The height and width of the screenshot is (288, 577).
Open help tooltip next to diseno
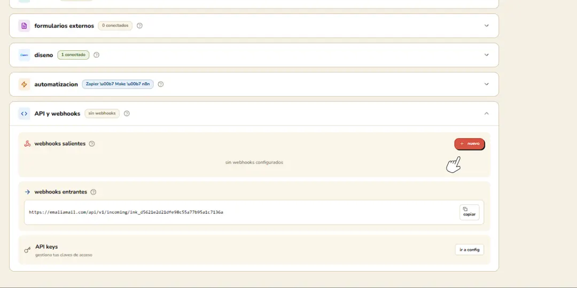[96, 55]
